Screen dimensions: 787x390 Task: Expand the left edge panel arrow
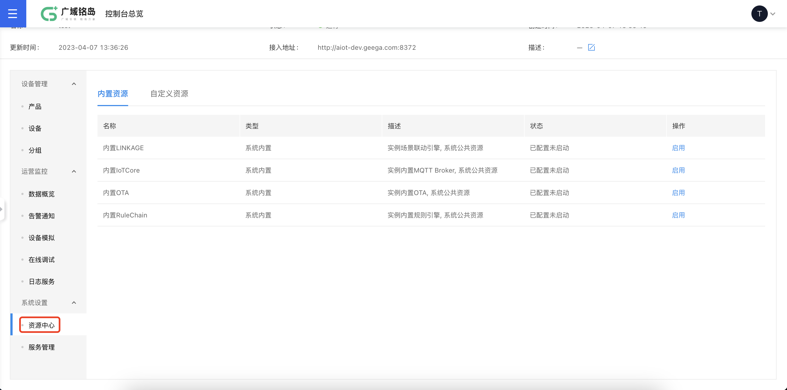(2, 209)
